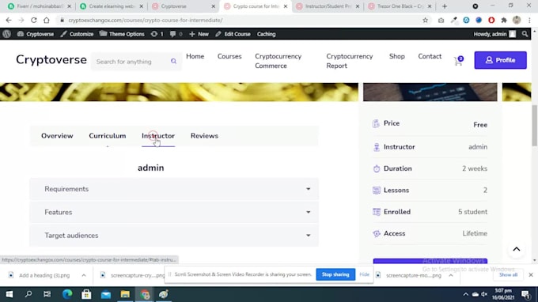The width and height of the screenshot is (538, 302).
Task: Switch to the Curriculum tab
Action: coord(108,136)
